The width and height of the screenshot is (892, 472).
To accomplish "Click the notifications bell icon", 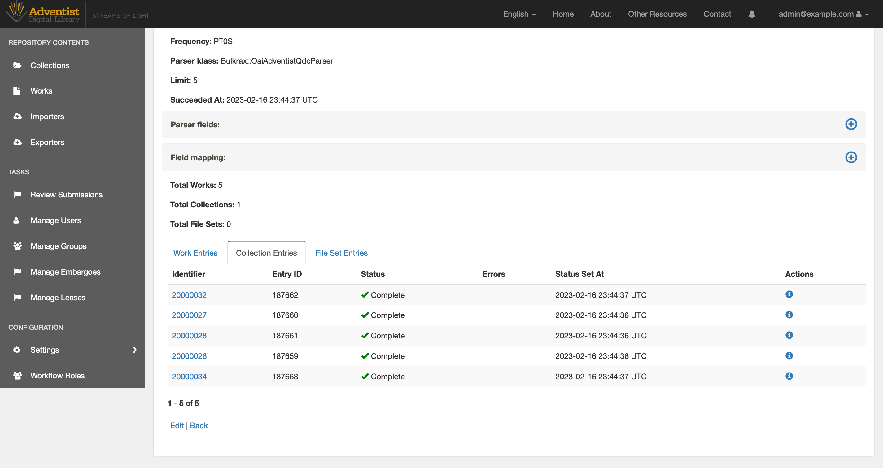I will [x=751, y=14].
